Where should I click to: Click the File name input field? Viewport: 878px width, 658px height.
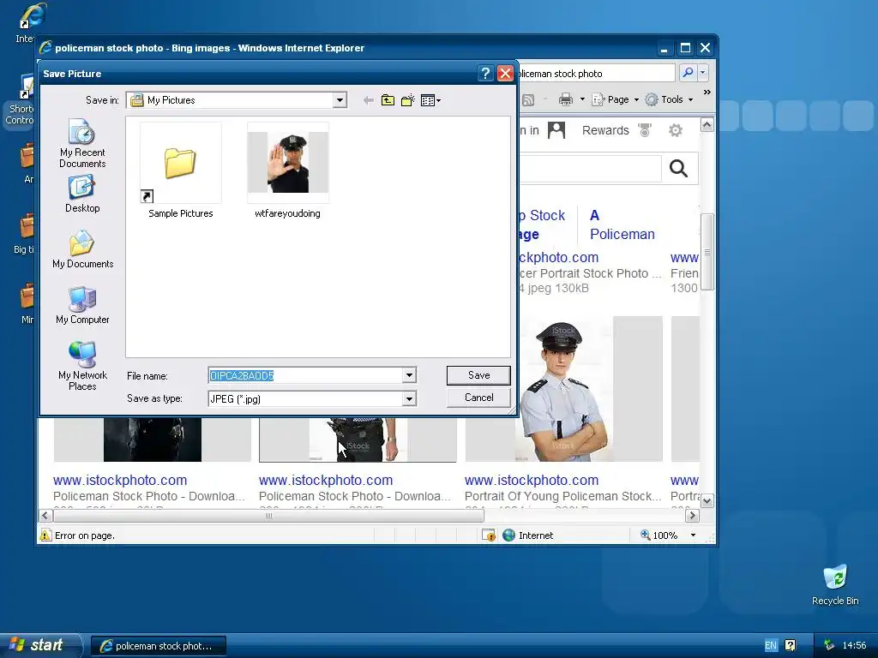click(x=305, y=375)
